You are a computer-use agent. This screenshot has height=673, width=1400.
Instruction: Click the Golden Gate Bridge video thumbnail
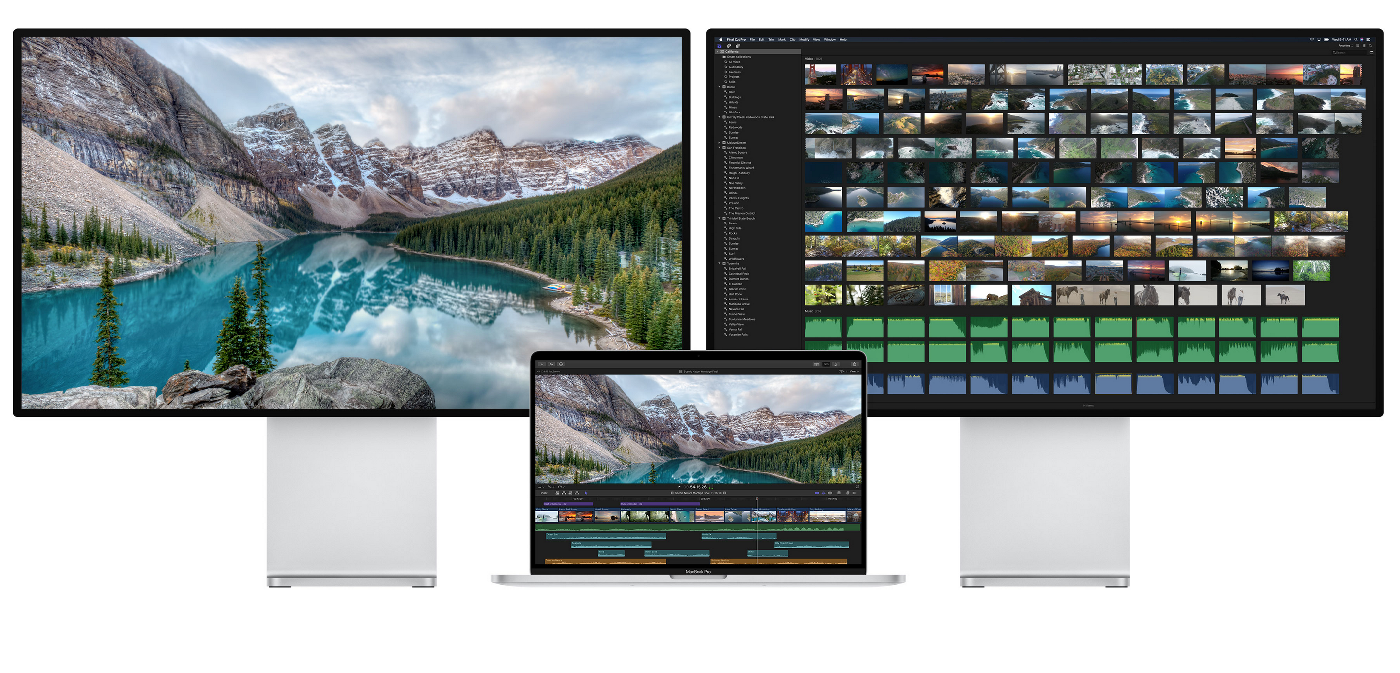pyautogui.click(x=820, y=75)
